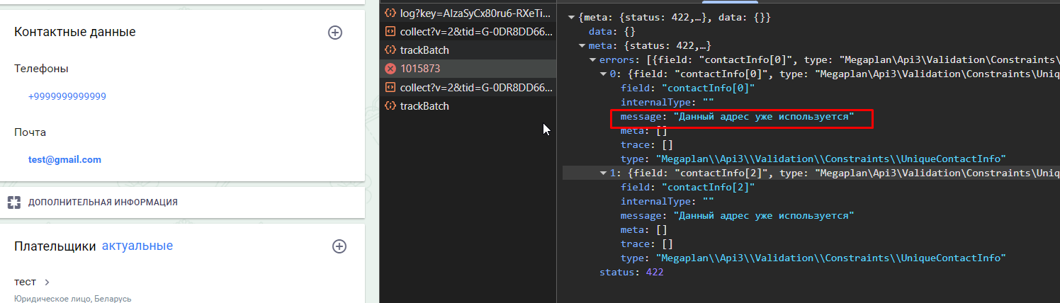
Task: Select the second collect?v=2 network request
Action: [x=475, y=88]
